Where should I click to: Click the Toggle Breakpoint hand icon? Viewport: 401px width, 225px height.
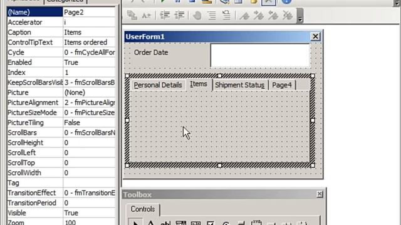pyautogui.click(x=197, y=15)
